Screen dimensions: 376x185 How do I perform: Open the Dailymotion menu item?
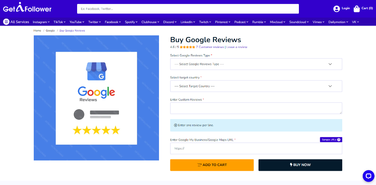(x=338, y=22)
